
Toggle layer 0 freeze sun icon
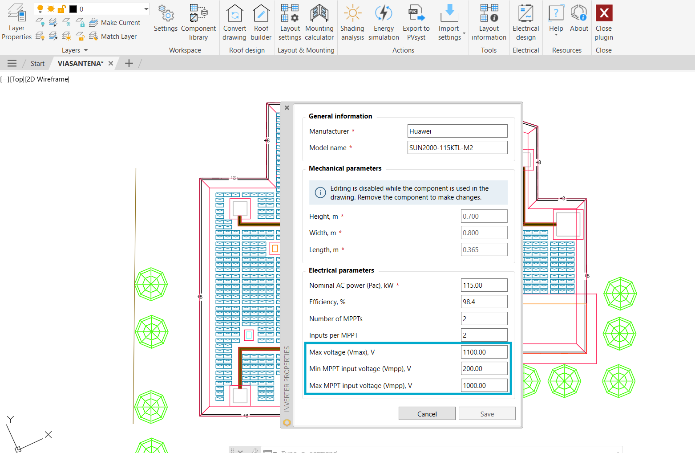tap(51, 9)
